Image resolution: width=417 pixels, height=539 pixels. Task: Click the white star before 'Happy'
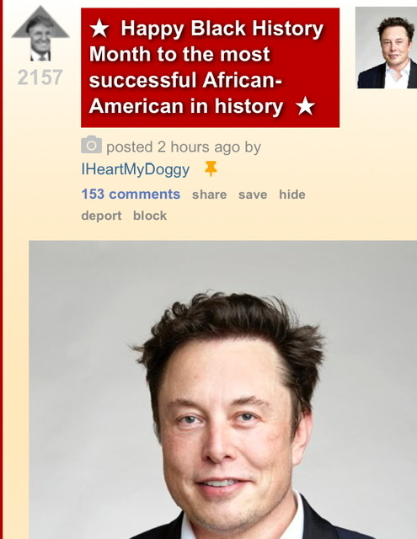tap(99, 28)
